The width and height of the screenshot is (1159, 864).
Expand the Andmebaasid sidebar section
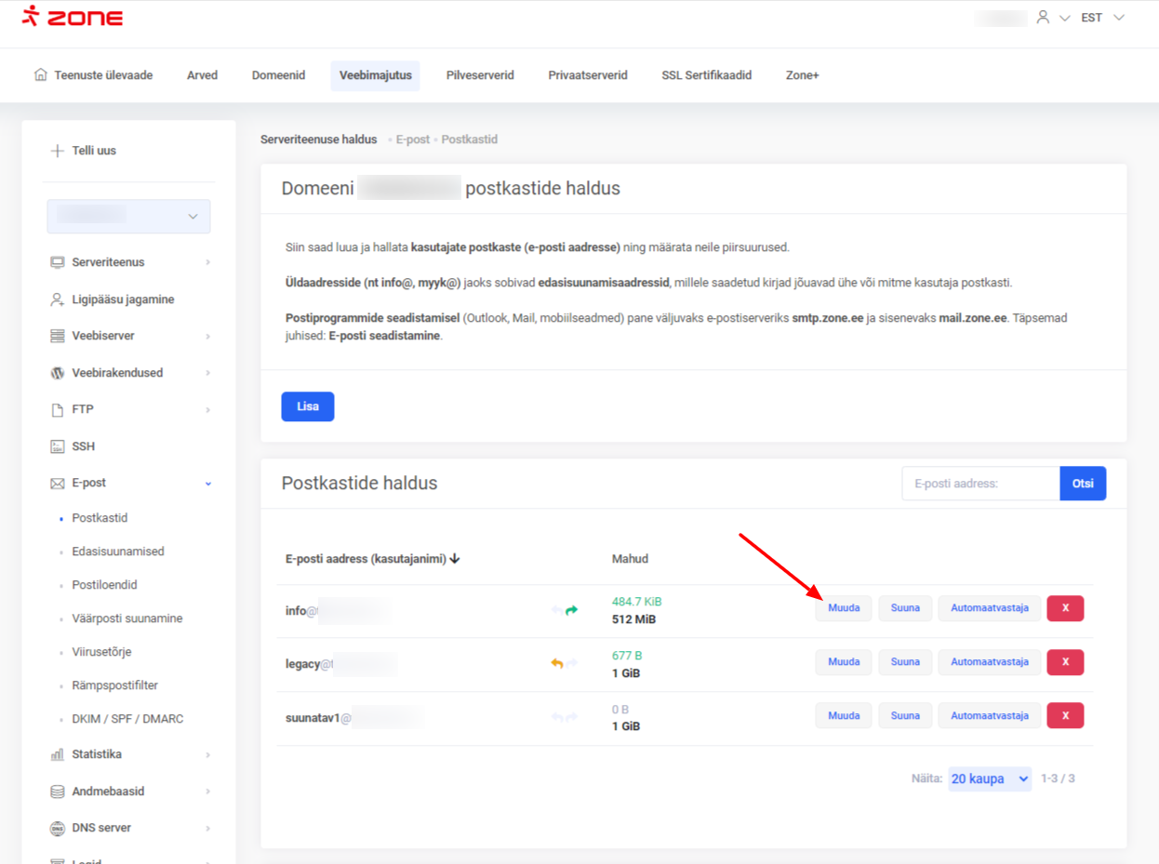[x=207, y=791]
